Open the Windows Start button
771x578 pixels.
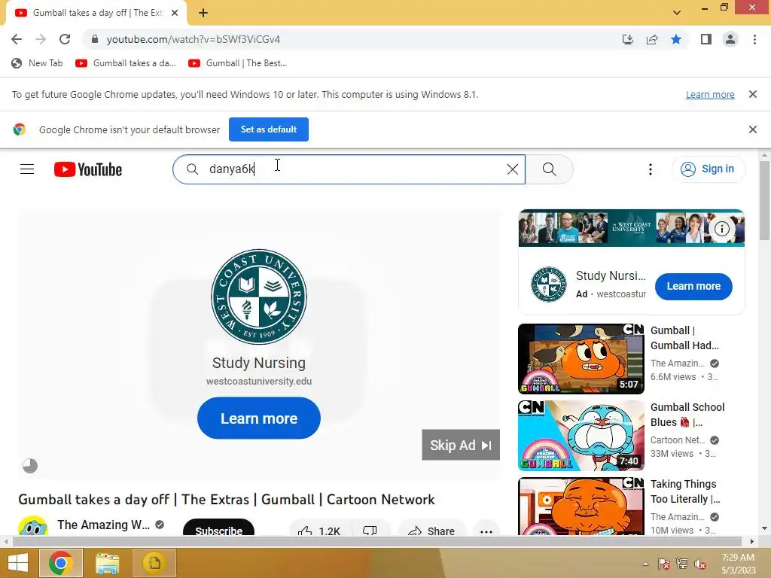[x=17, y=563]
